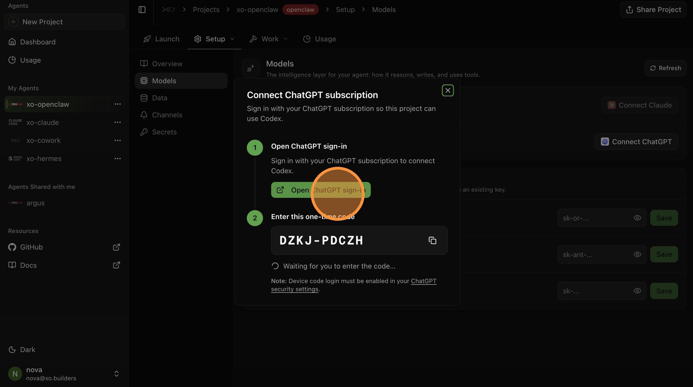Click Connect ChatGPT button
This screenshot has width=693, height=387.
click(x=636, y=142)
